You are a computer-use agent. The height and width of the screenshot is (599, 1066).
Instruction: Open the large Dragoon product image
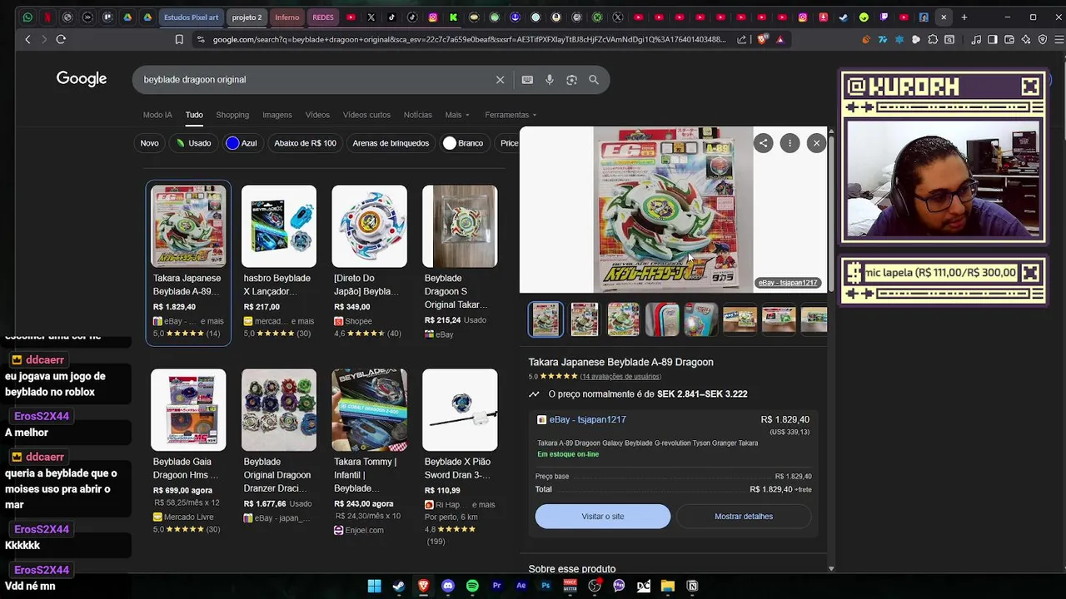pyautogui.click(x=673, y=210)
